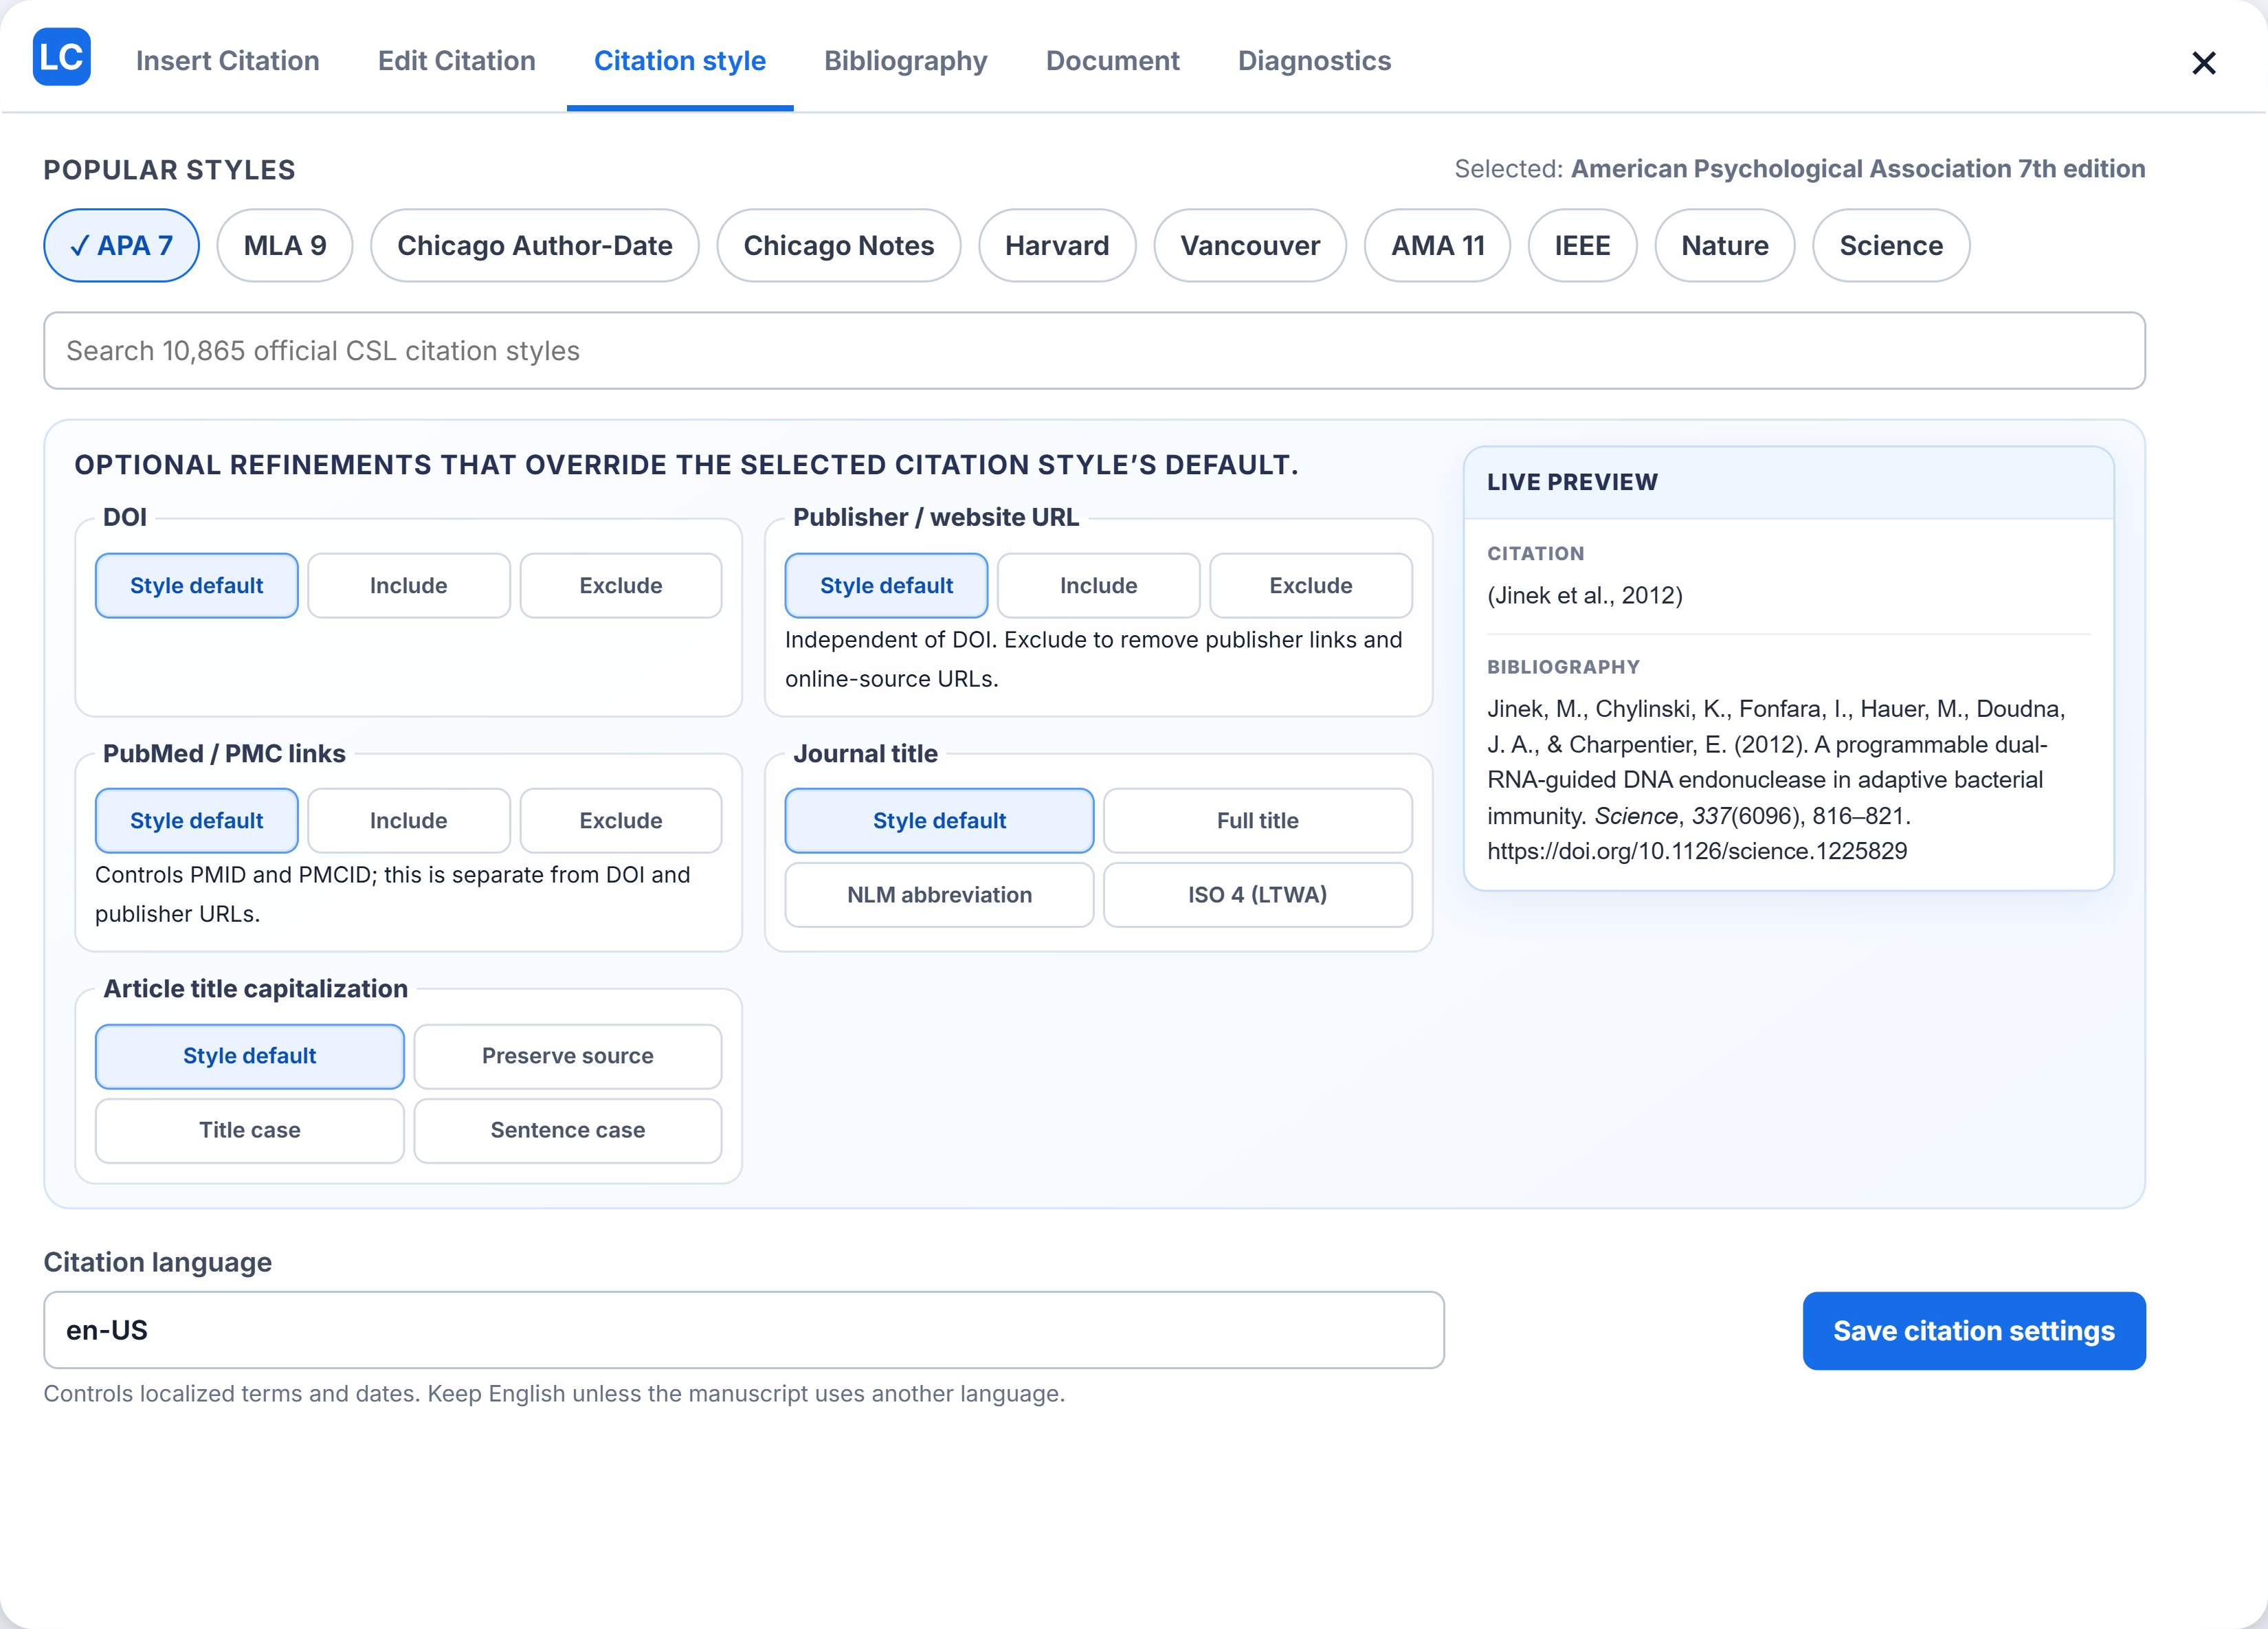Include PubMed / PMC links
2268x1629 pixels.
[x=409, y=820]
